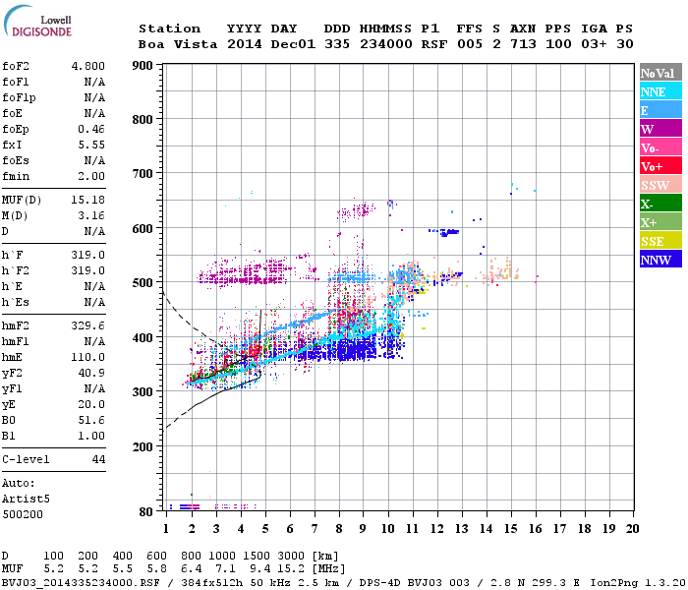Click the 7.1 MUF table entry
This screenshot has height=590, width=688.
pyautogui.click(x=225, y=569)
